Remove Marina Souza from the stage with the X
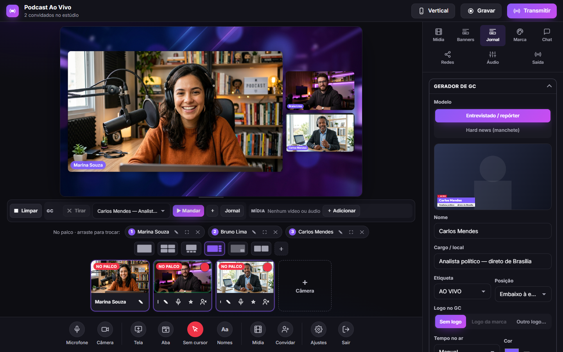This screenshot has width=563, height=352. pyautogui.click(x=198, y=232)
